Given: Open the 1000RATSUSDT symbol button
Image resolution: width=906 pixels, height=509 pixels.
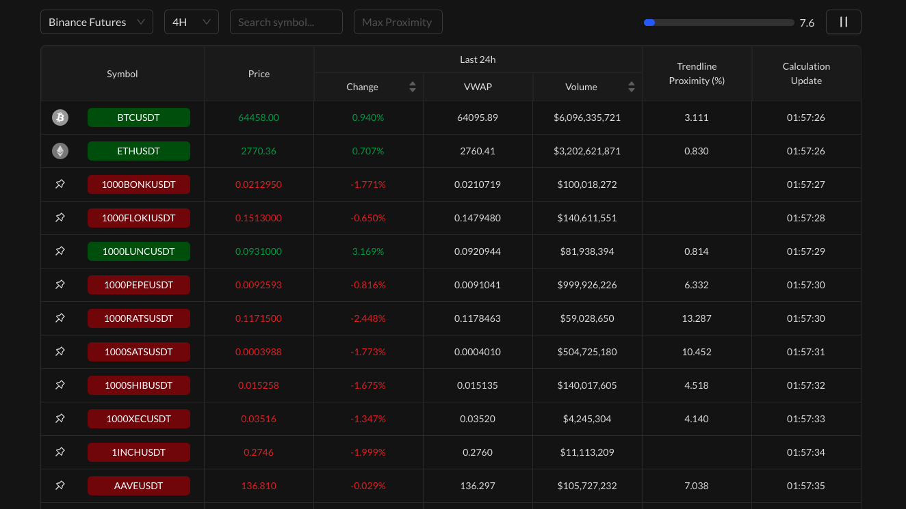Looking at the screenshot, I should pos(139,318).
